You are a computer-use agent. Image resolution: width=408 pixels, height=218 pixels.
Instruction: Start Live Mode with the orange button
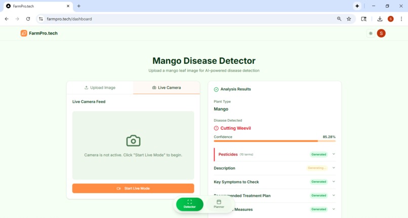click(133, 188)
